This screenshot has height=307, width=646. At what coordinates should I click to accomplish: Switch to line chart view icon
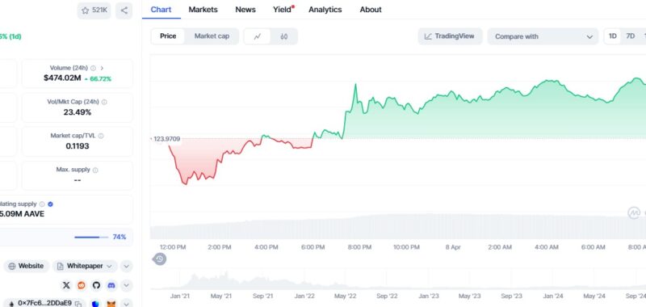pos(258,36)
